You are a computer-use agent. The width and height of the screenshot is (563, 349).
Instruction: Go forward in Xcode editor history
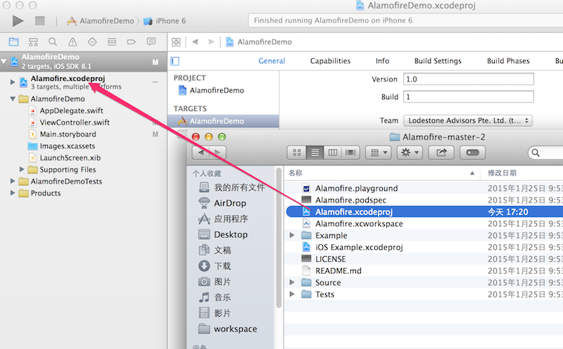point(212,42)
